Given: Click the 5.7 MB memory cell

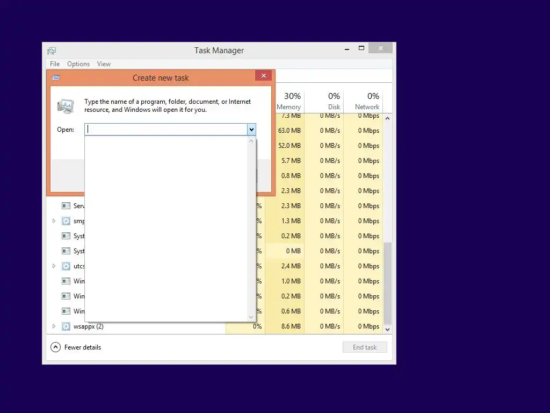Looking at the screenshot, I should [x=291, y=161].
